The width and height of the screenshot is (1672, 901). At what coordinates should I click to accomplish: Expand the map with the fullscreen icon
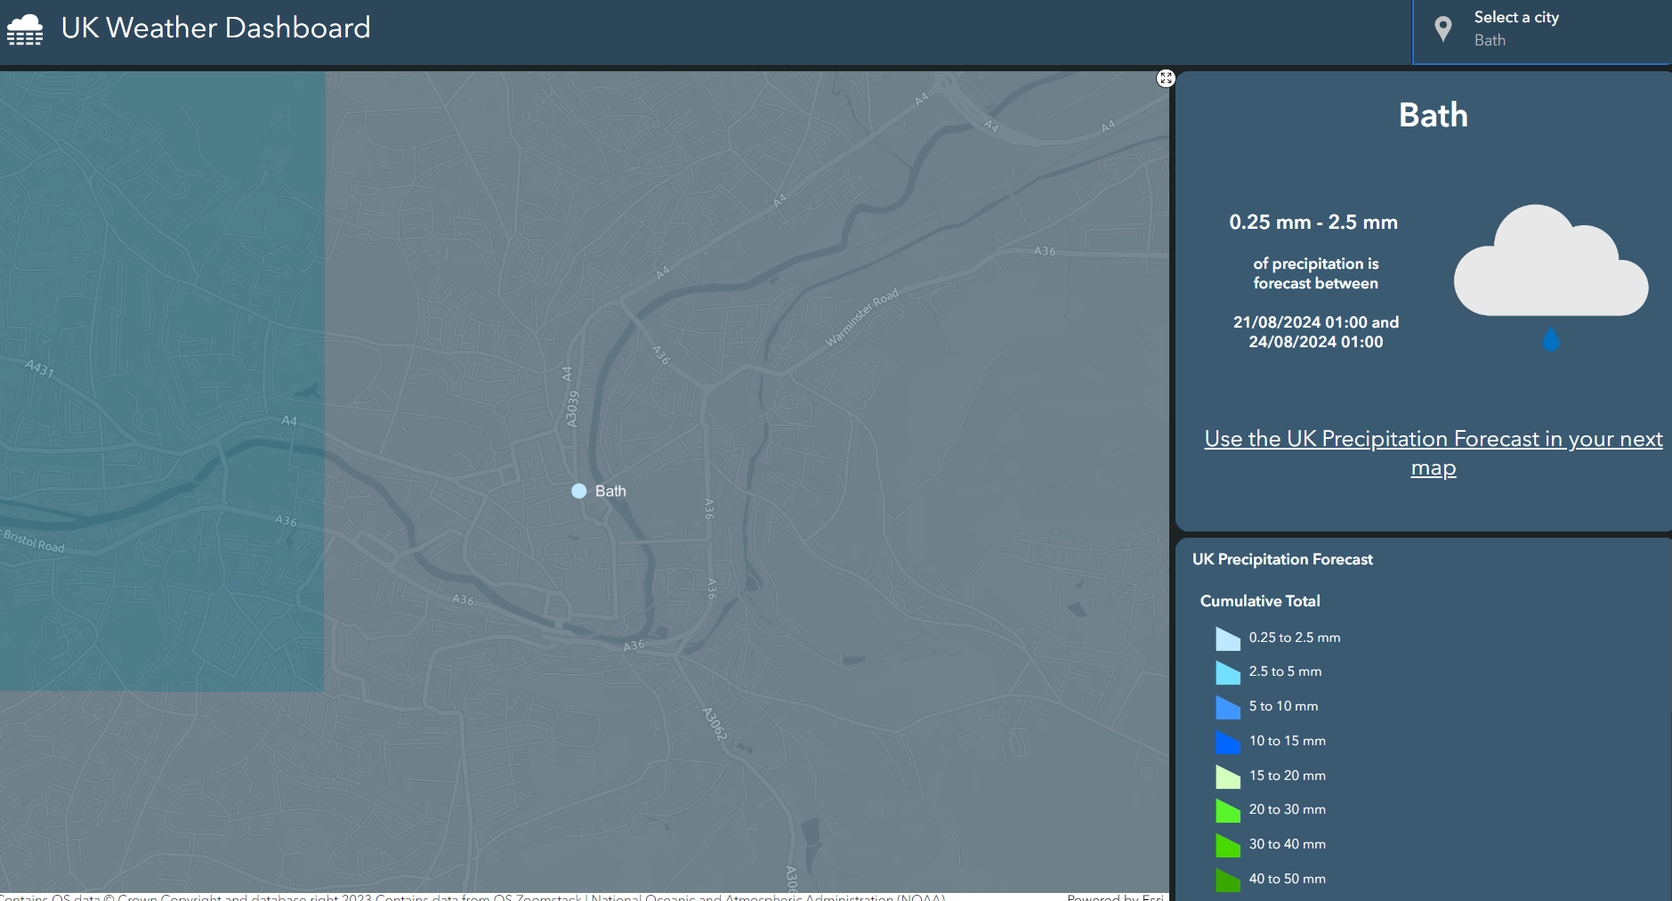coord(1166,78)
